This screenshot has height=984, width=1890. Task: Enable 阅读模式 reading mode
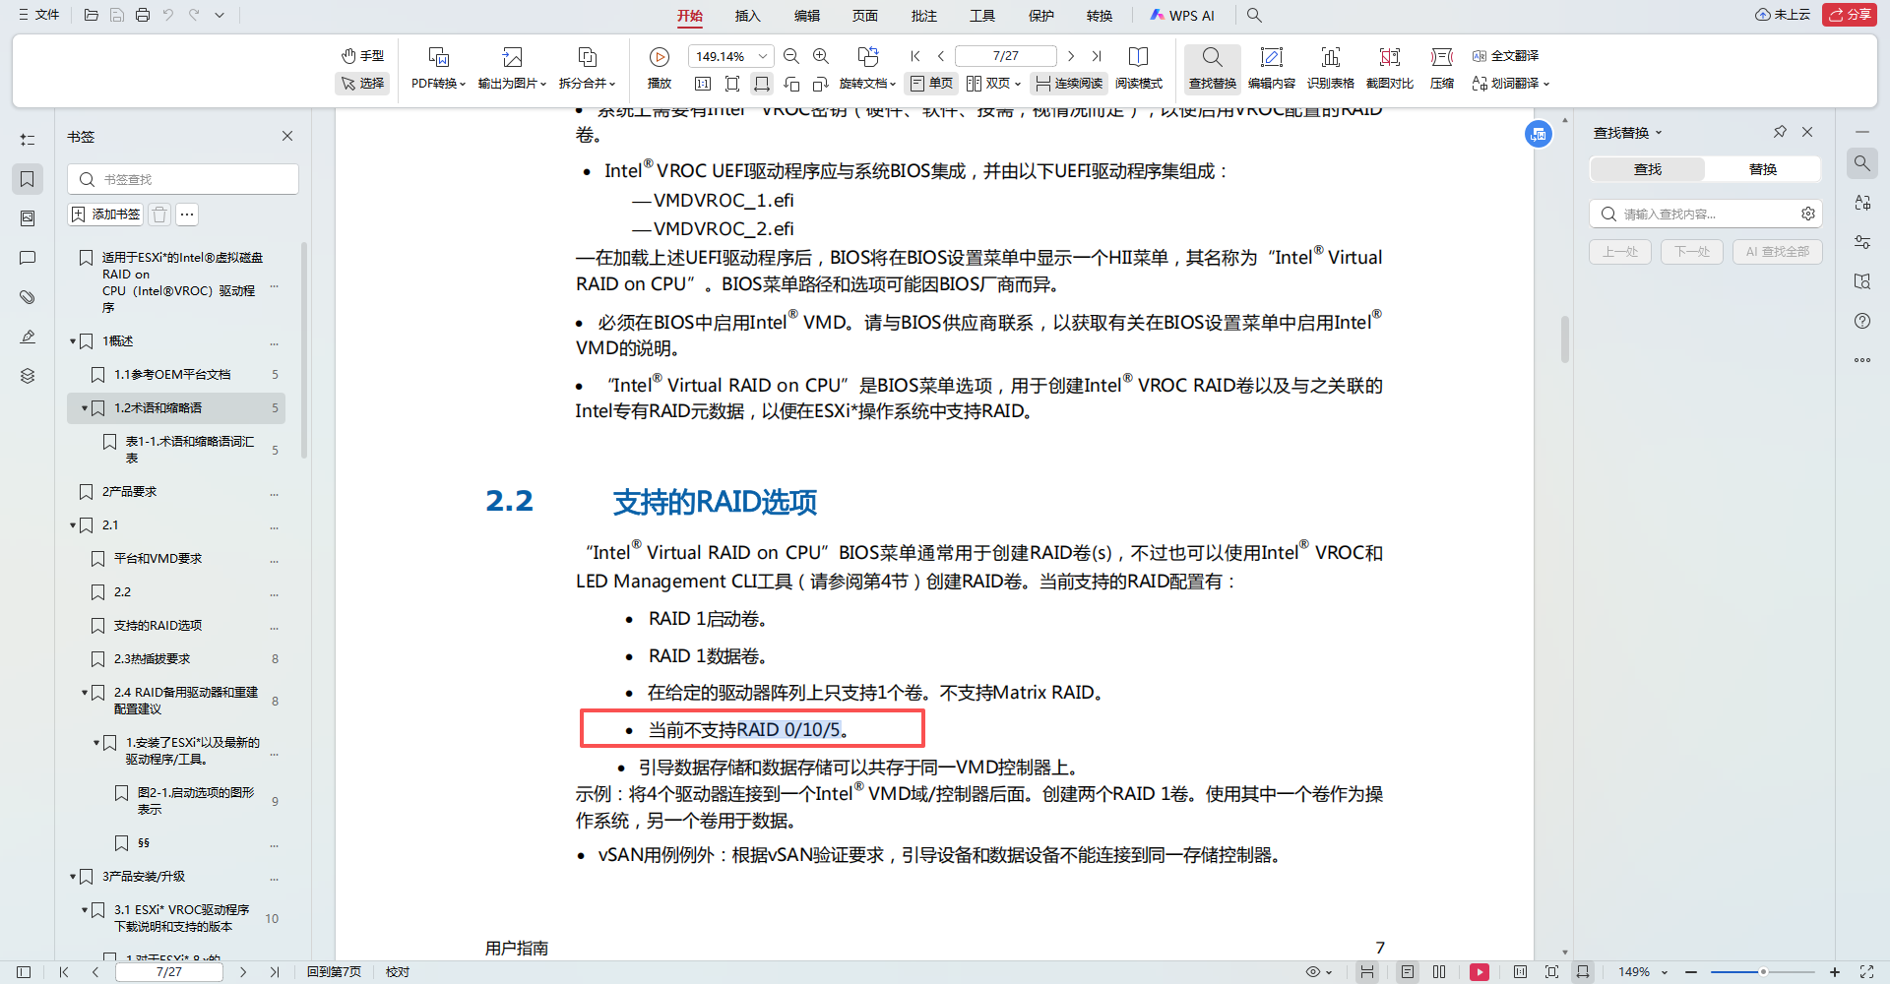click(x=1139, y=68)
